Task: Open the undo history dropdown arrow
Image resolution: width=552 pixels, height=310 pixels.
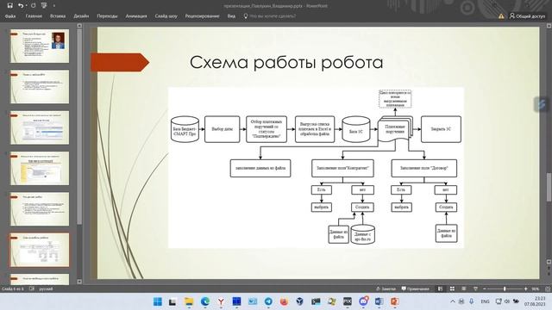Action: tap(27, 6)
